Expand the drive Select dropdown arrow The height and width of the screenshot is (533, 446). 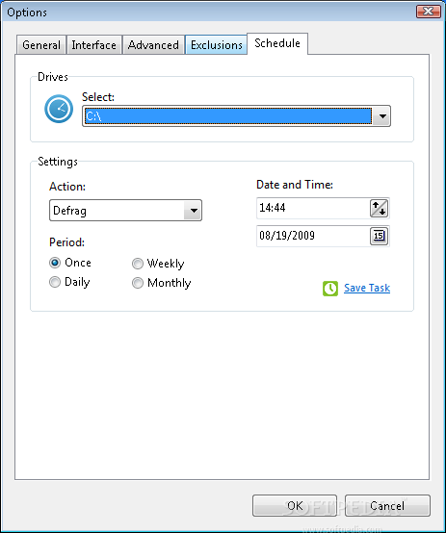click(382, 116)
